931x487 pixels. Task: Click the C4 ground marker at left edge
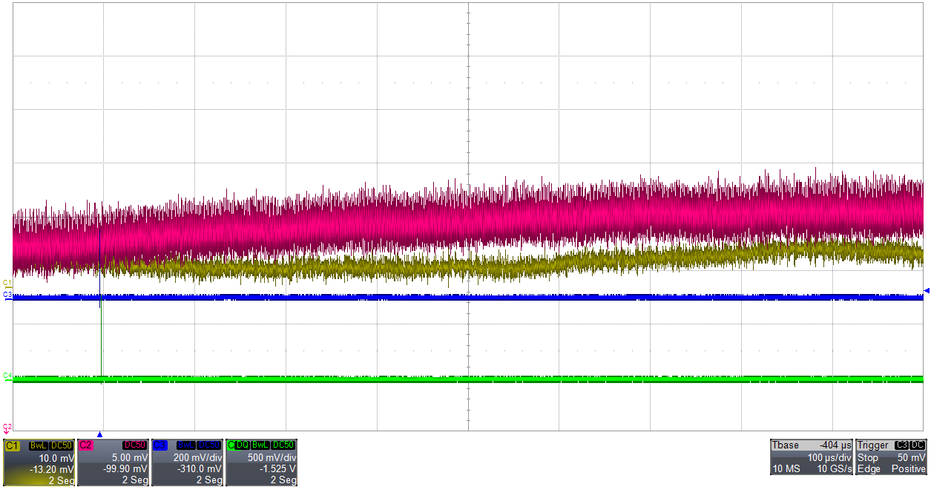point(7,377)
